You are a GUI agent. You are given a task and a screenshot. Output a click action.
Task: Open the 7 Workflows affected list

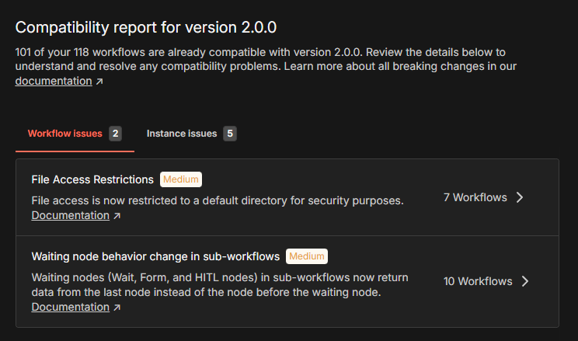(475, 197)
